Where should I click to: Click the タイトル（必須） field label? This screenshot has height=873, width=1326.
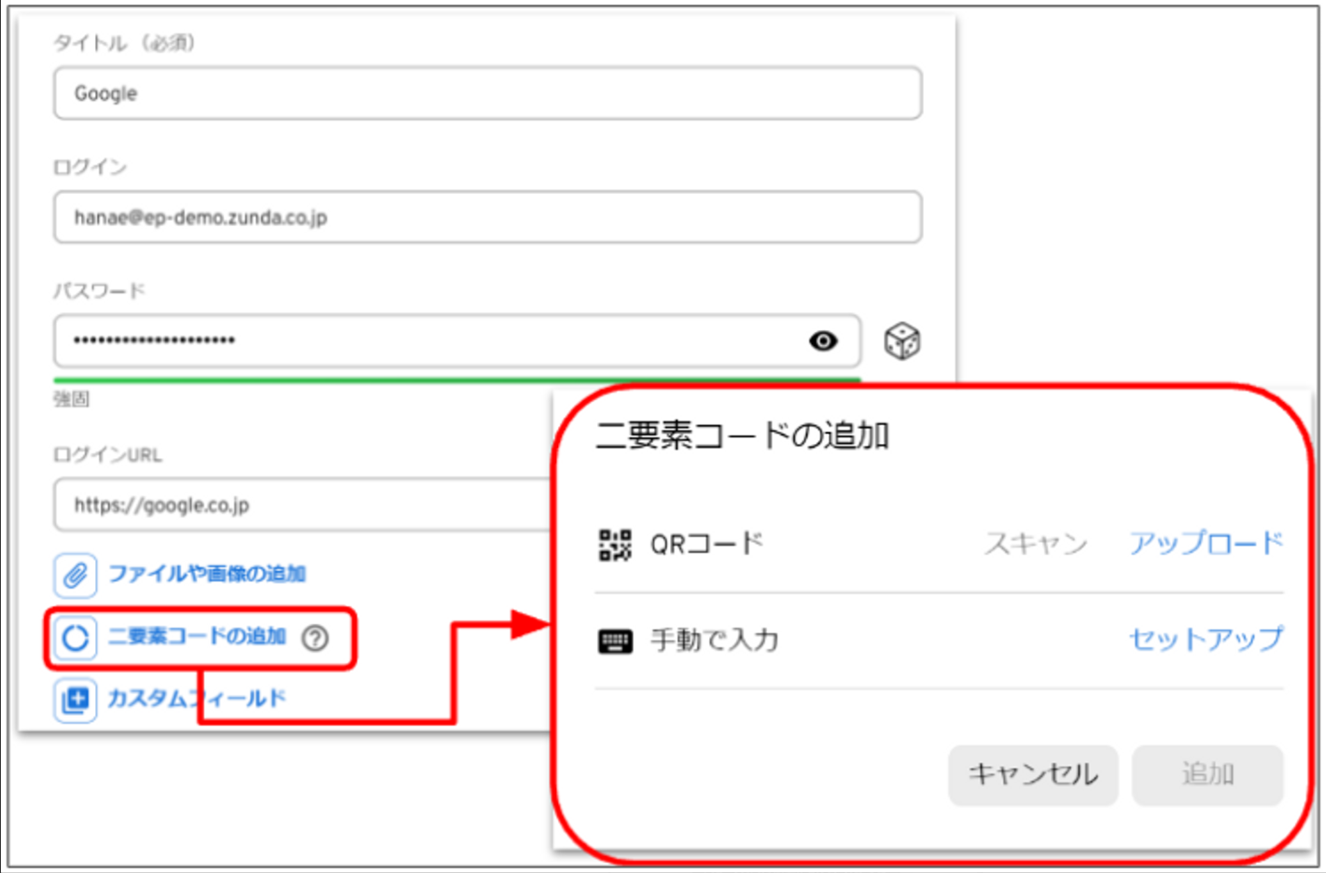(x=124, y=43)
